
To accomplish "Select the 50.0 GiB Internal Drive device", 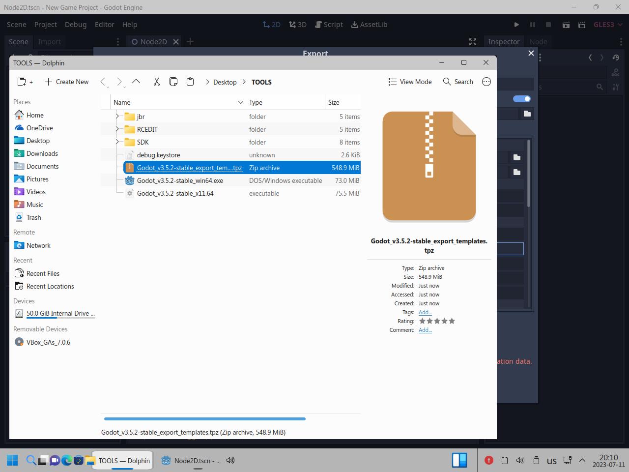I will click(54, 313).
